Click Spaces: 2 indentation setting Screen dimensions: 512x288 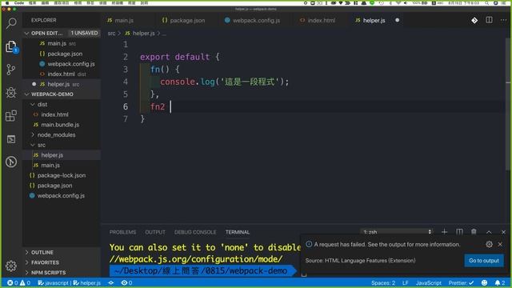[x=383, y=282]
